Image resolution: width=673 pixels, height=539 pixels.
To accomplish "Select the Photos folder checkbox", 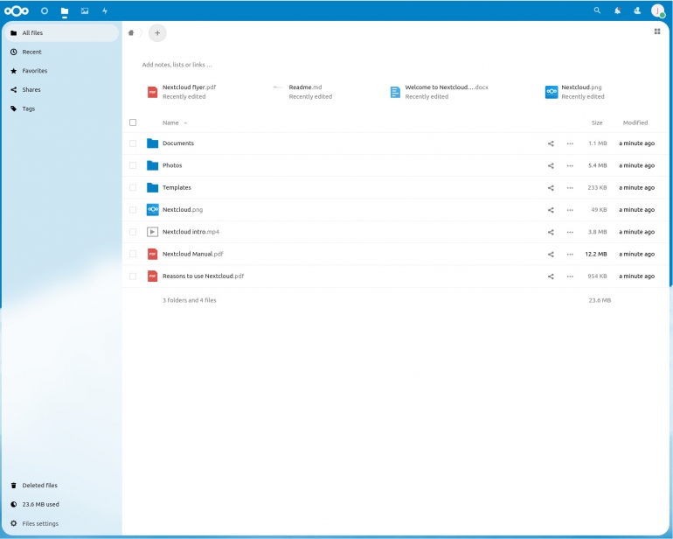I will tap(133, 165).
